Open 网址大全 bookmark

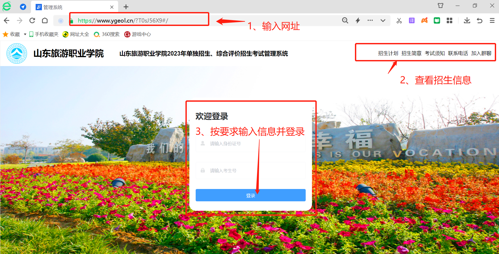click(76, 34)
